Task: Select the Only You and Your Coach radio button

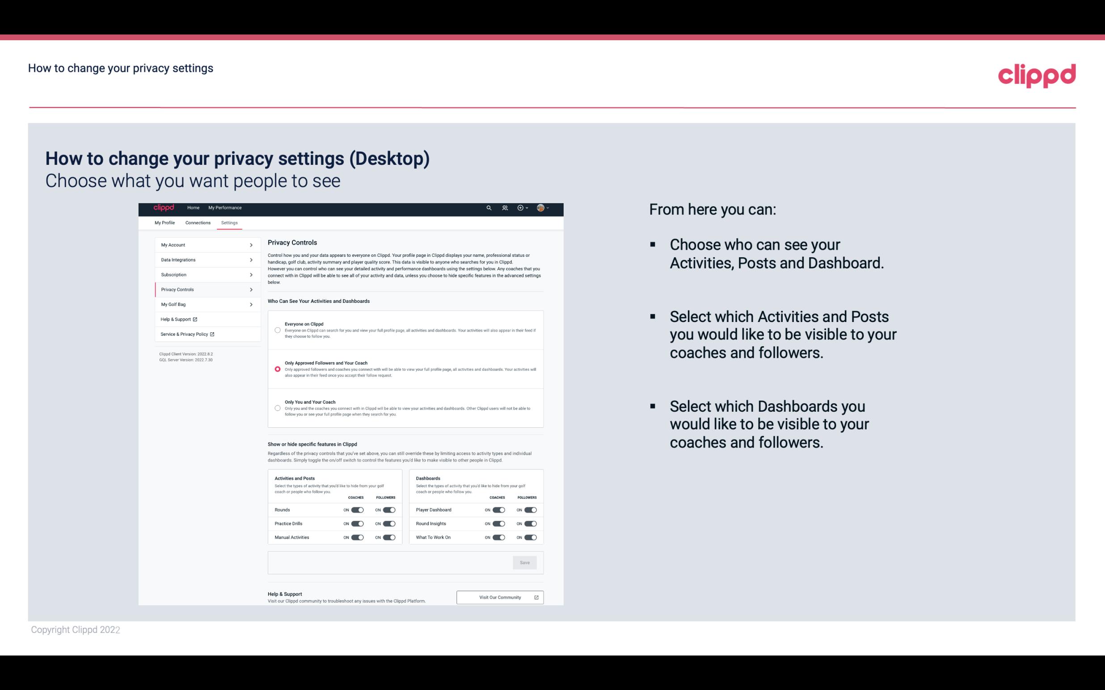Action: pos(277,409)
